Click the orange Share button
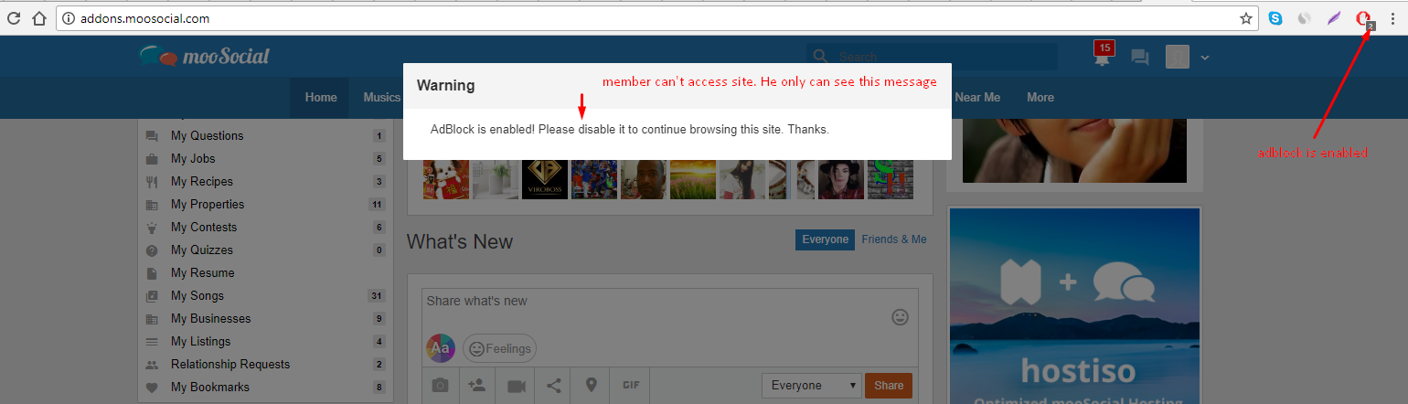 tap(889, 386)
